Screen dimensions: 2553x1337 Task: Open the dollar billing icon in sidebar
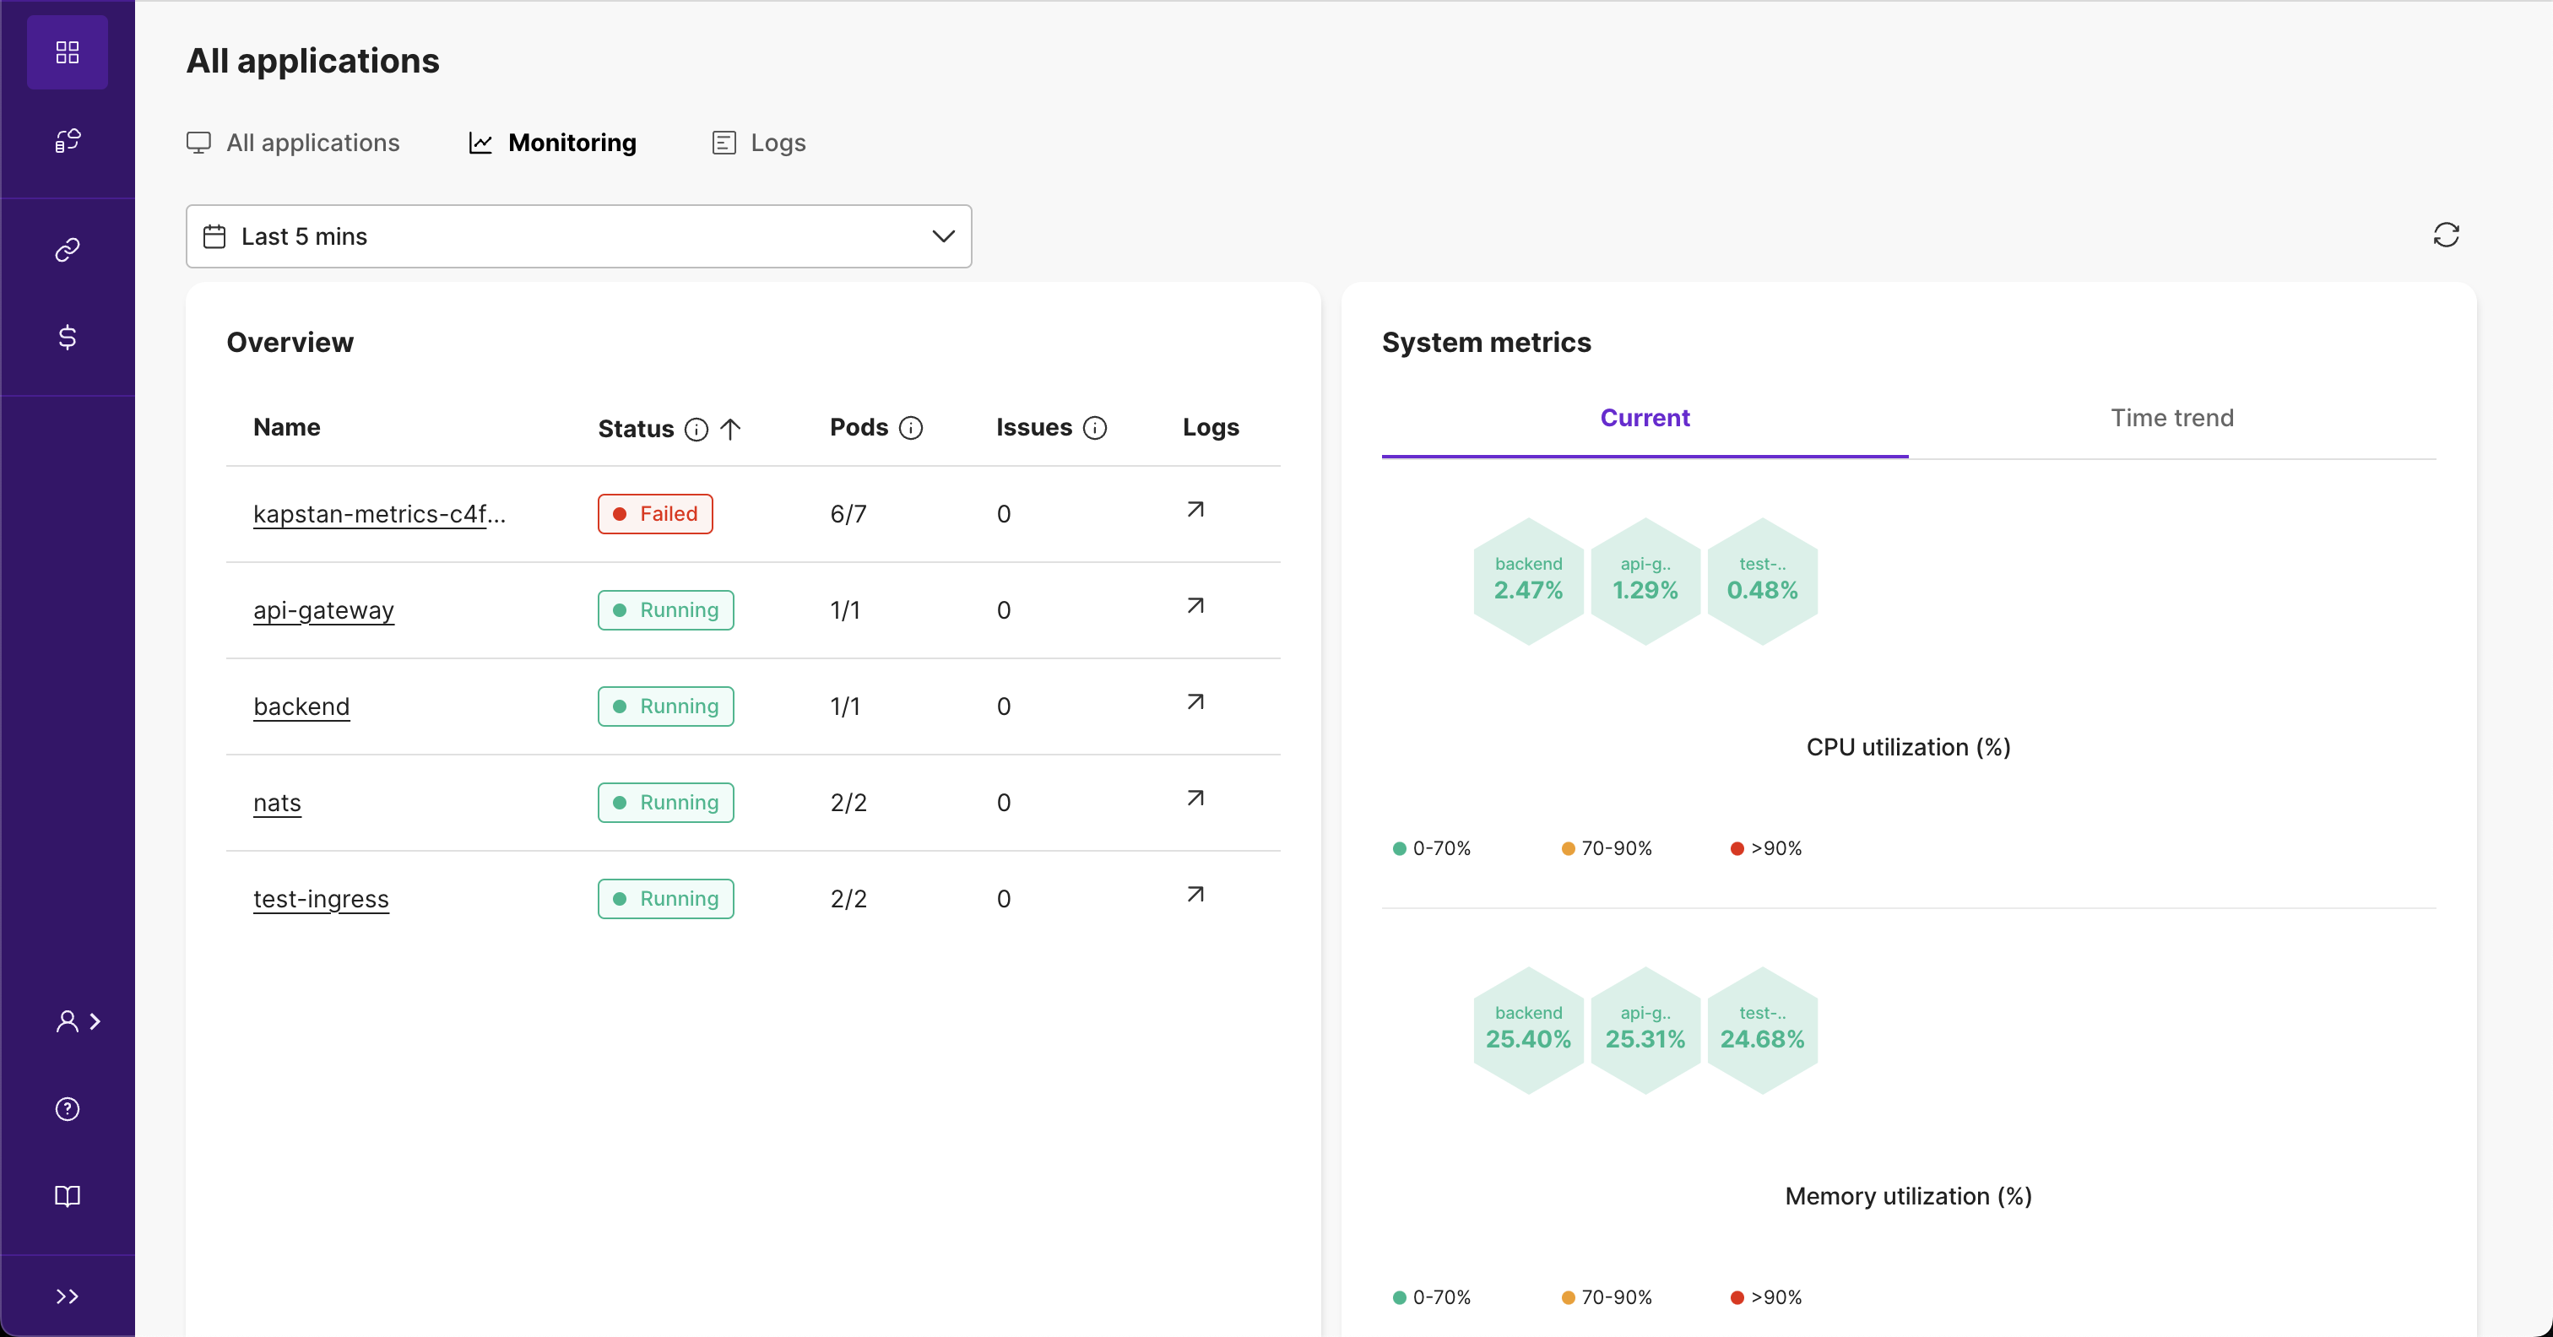click(x=68, y=337)
